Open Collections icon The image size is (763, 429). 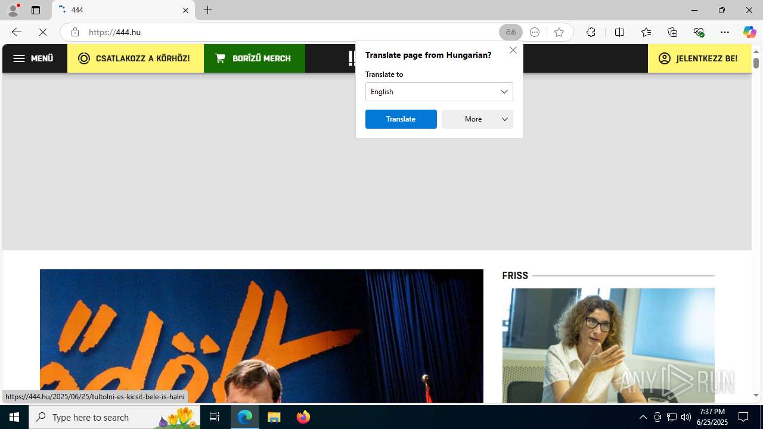(x=672, y=32)
